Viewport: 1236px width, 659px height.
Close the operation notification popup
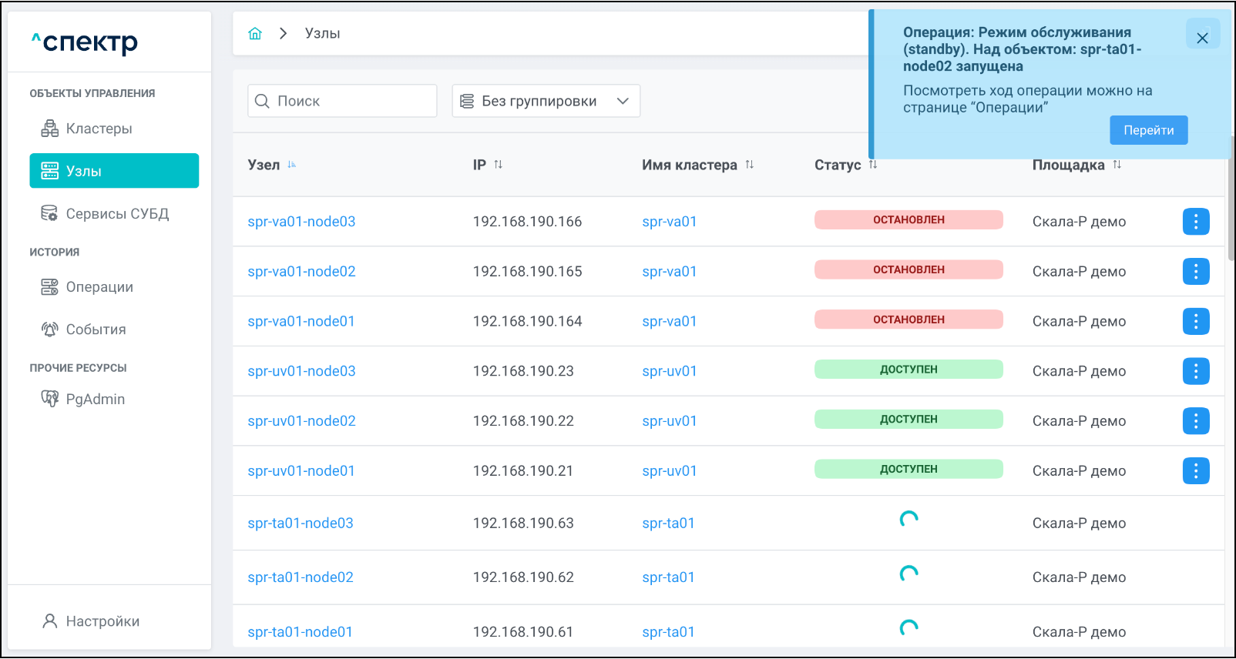click(1201, 38)
